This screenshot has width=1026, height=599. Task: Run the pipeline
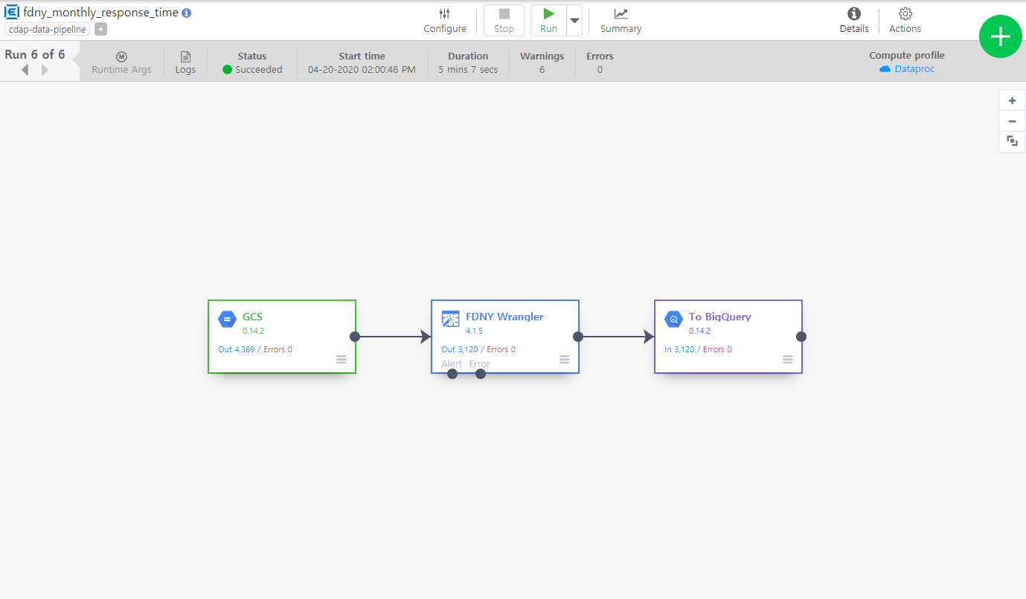point(548,21)
